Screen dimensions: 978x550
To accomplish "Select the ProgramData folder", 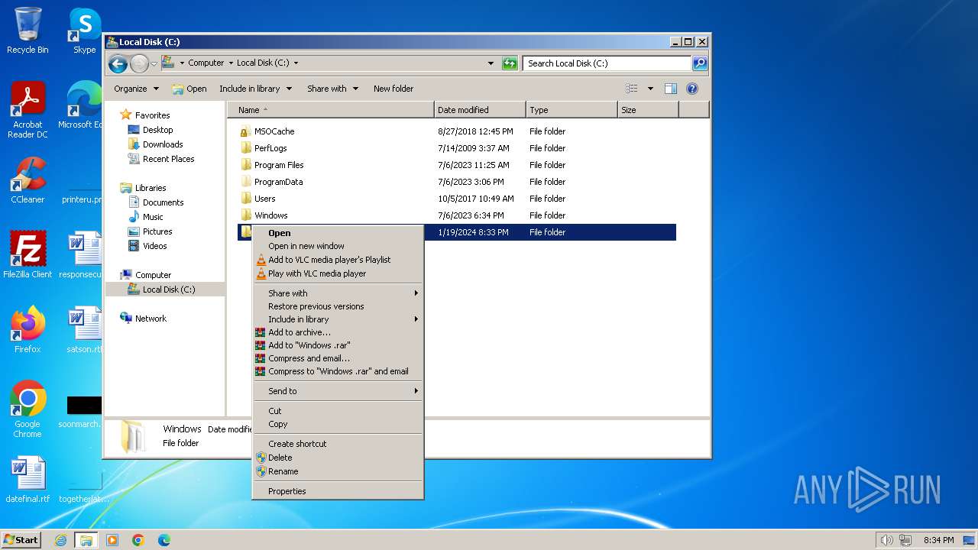I will click(278, 182).
